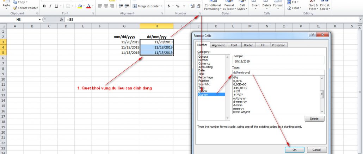Switch to the Alignment tab in Format Cells
363x154 pixels.
218,45
